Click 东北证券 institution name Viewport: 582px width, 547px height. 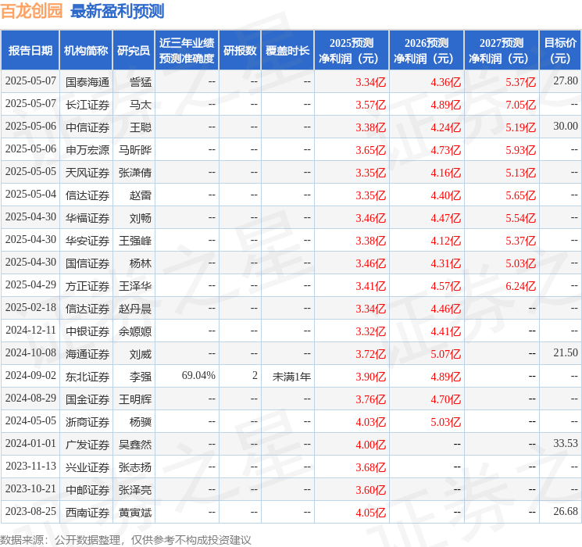(x=87, y=377)
